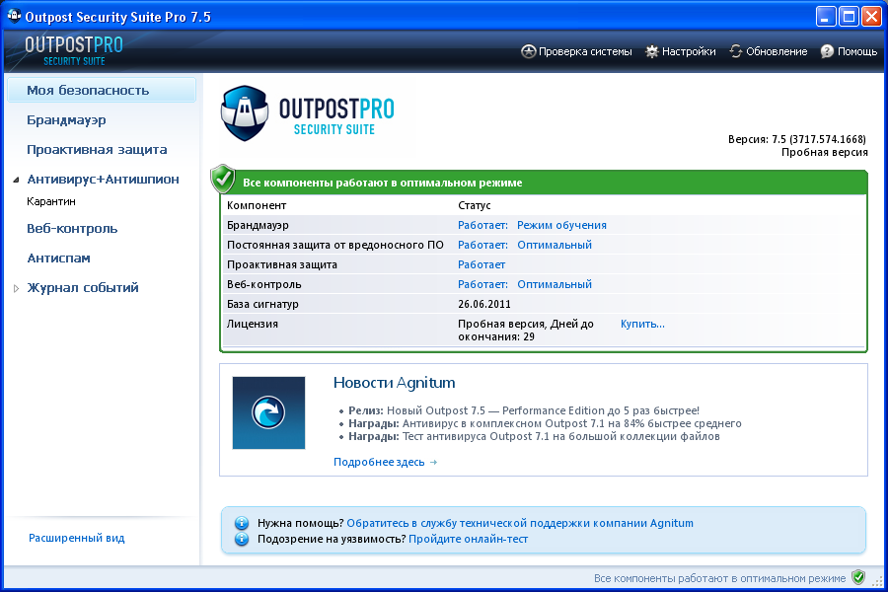Click 'Оптимальный' in Постоянная защита row

coord(555,245)
